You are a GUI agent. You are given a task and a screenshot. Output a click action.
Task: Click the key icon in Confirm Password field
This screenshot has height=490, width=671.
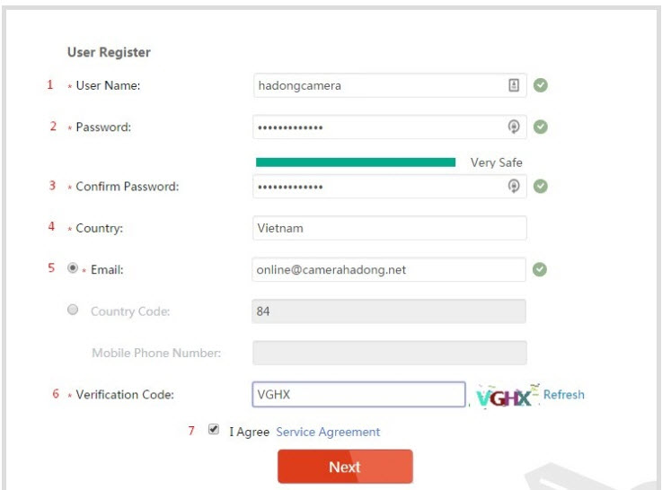click(514, 187)
